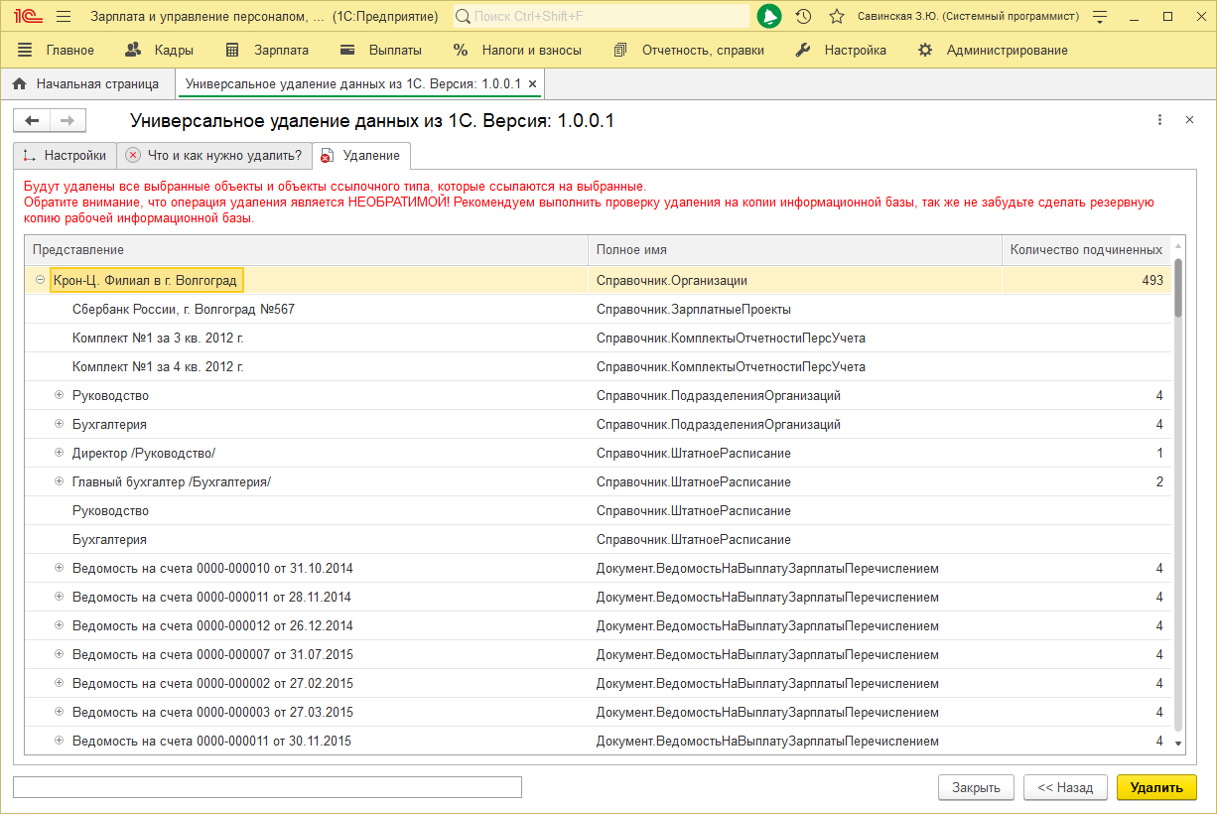Click the back navigation arrow

[32, 120]
